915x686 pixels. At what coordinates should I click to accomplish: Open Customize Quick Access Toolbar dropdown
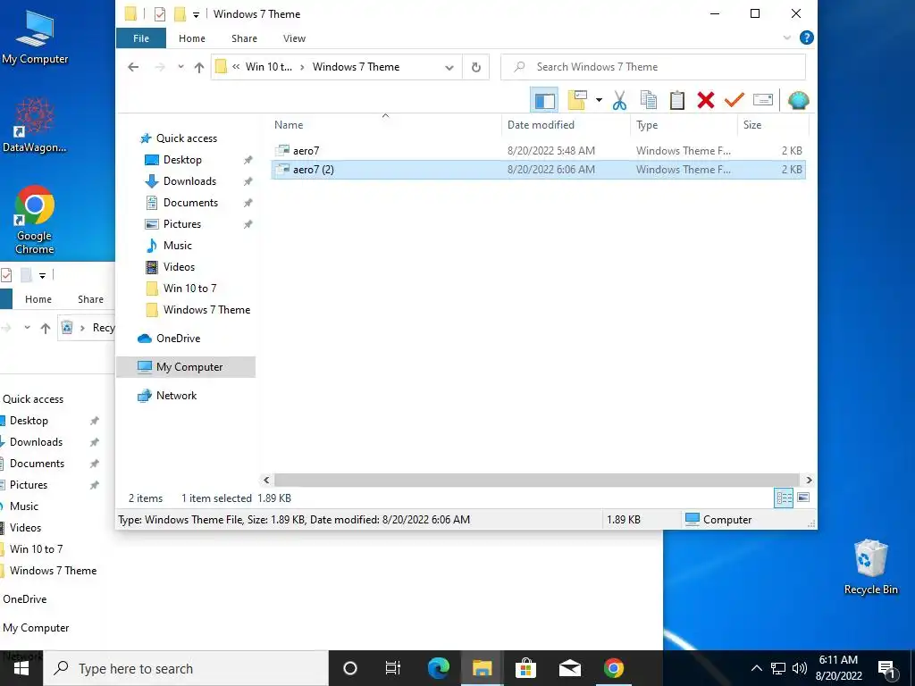tap(196, 14)
